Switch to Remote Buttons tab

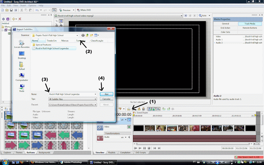pyautogui.click(x=250, y=28)
